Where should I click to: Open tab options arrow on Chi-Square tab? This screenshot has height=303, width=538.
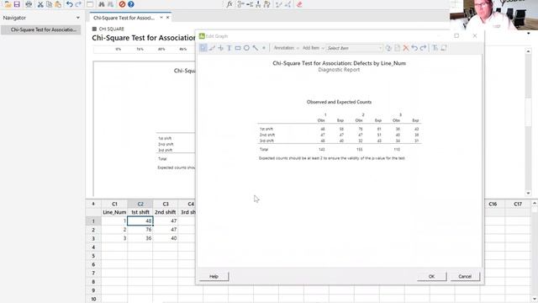pos(161,18)
